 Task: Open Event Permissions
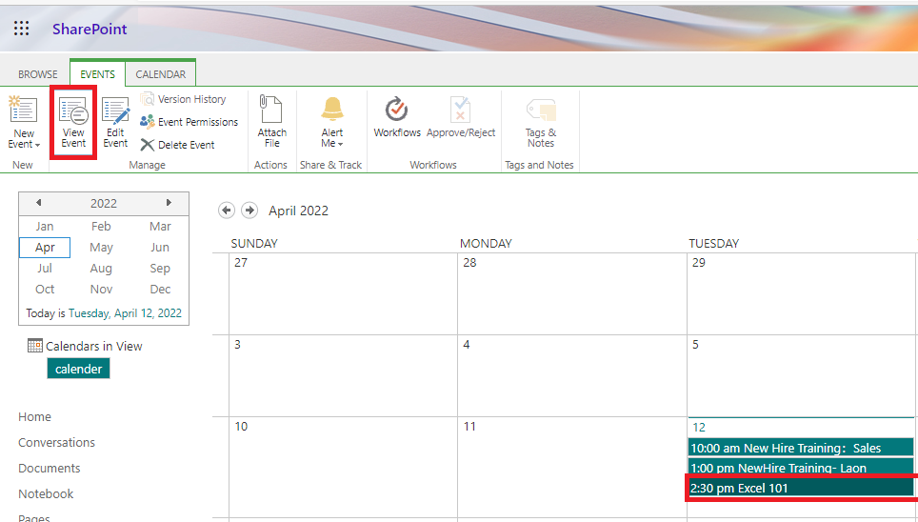(x=190, y=122)
